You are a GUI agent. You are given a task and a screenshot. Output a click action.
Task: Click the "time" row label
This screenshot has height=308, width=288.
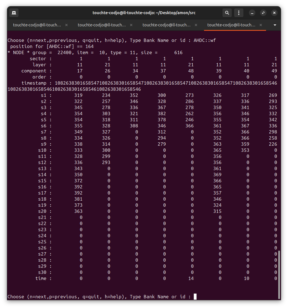(41, 278)
